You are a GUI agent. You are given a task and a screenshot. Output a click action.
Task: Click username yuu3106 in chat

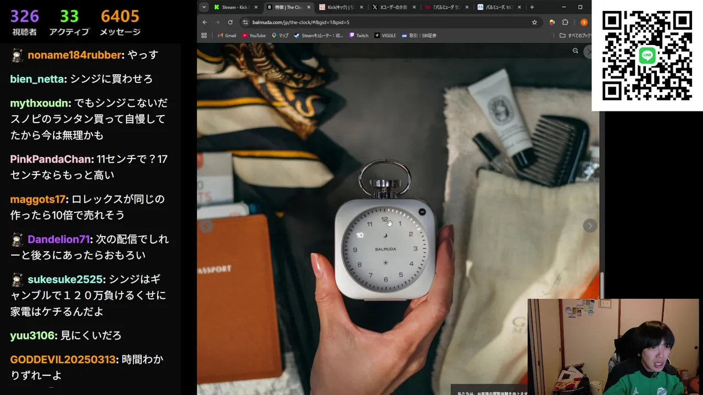coord(32,335)
